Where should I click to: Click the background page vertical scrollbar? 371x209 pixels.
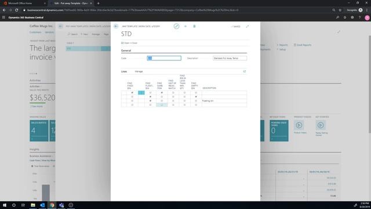click(369, 84)
